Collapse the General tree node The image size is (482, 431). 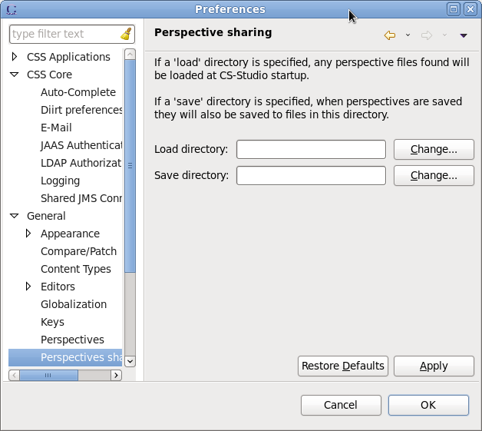click(15, 216)
